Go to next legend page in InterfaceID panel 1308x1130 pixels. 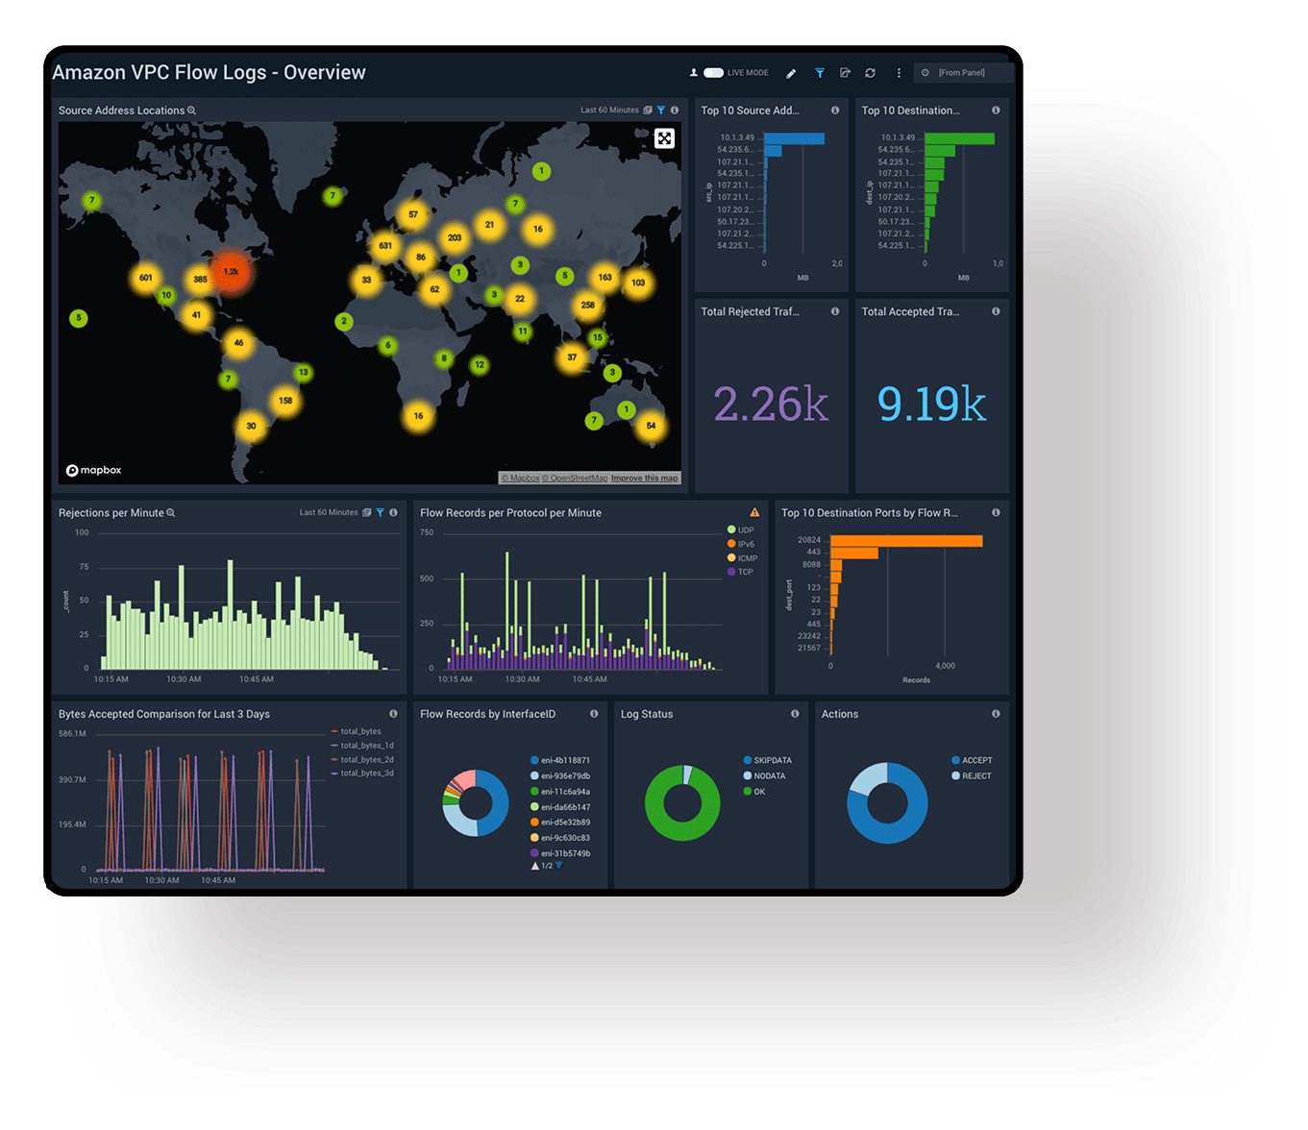pos(558,866)
